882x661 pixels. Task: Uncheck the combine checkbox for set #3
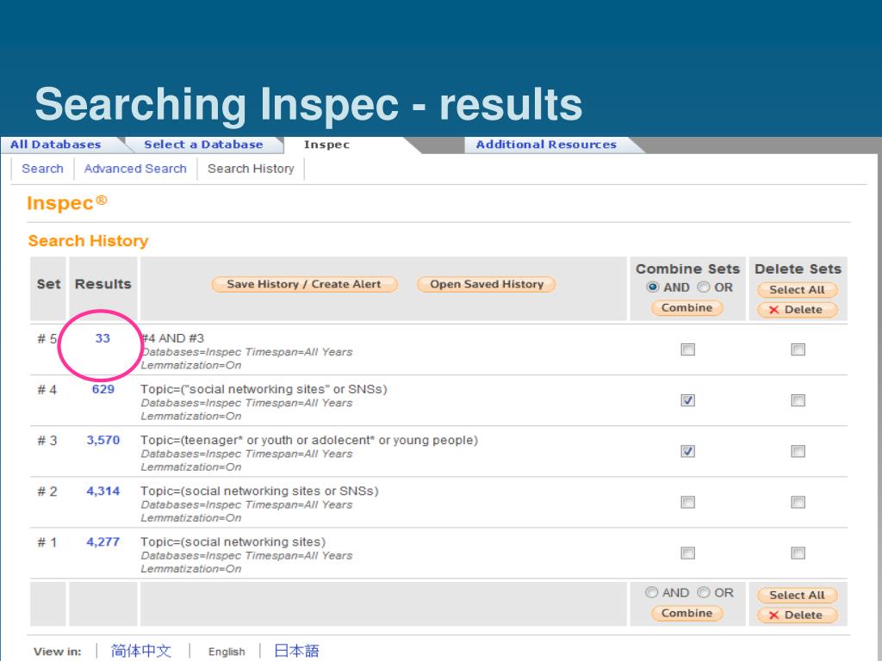pyautogui.click(x=687, y=451)
